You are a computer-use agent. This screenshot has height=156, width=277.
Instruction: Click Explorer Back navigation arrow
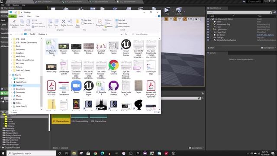point(11,34)
